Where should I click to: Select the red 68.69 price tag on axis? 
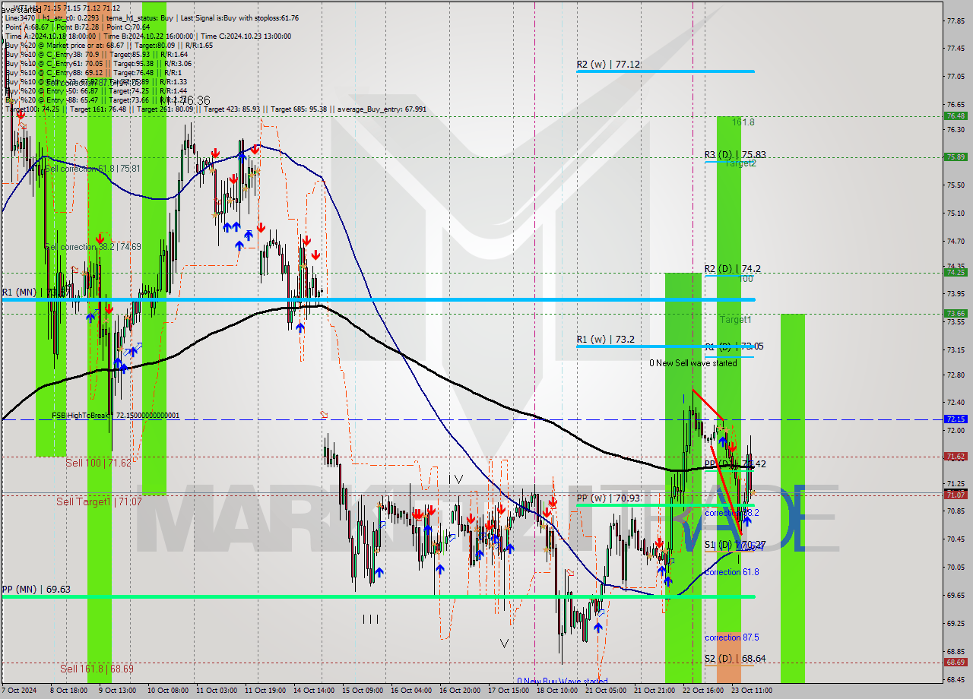point(956,662)
